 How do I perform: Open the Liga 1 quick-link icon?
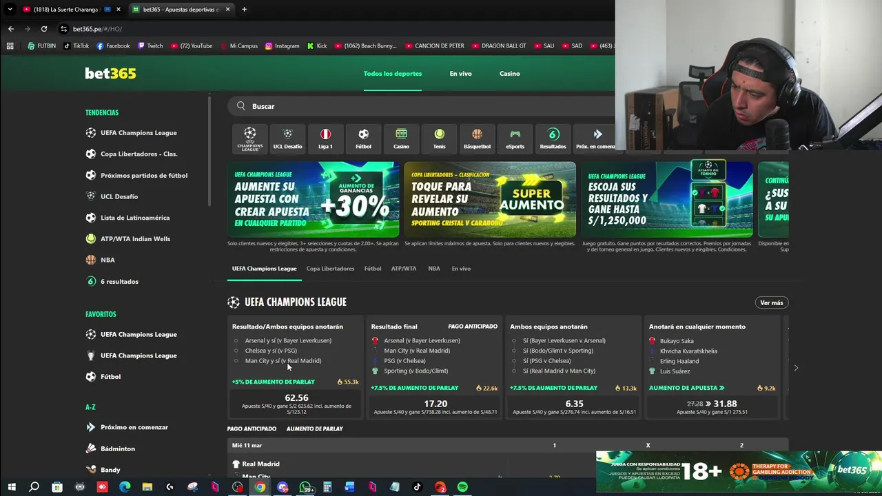pyautogui.click(x=325, y=138)
